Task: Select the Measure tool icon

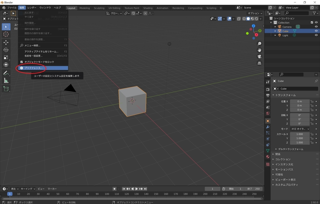Action: click(6, 81)
